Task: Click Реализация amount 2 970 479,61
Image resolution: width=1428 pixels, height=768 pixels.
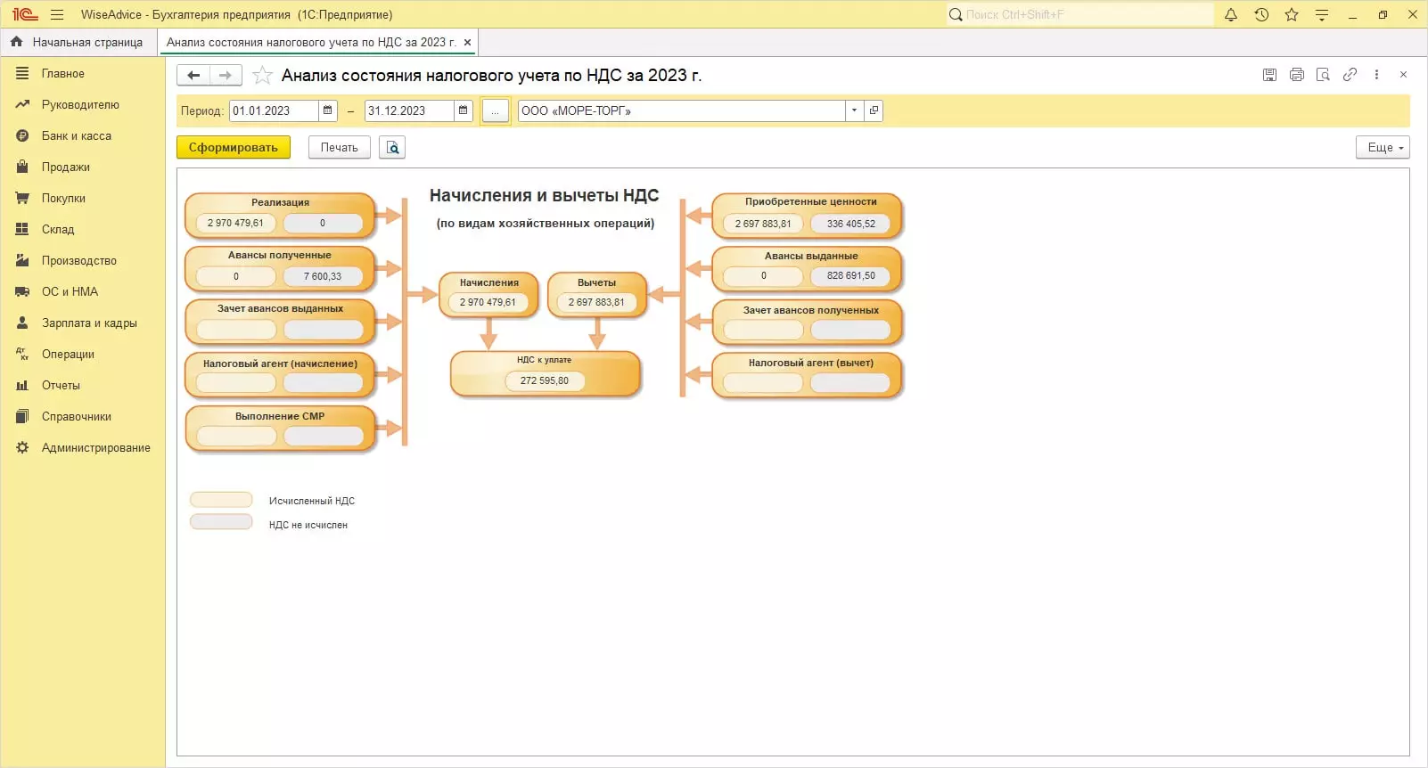Action: pyautogui.click(x=235, y=223)
